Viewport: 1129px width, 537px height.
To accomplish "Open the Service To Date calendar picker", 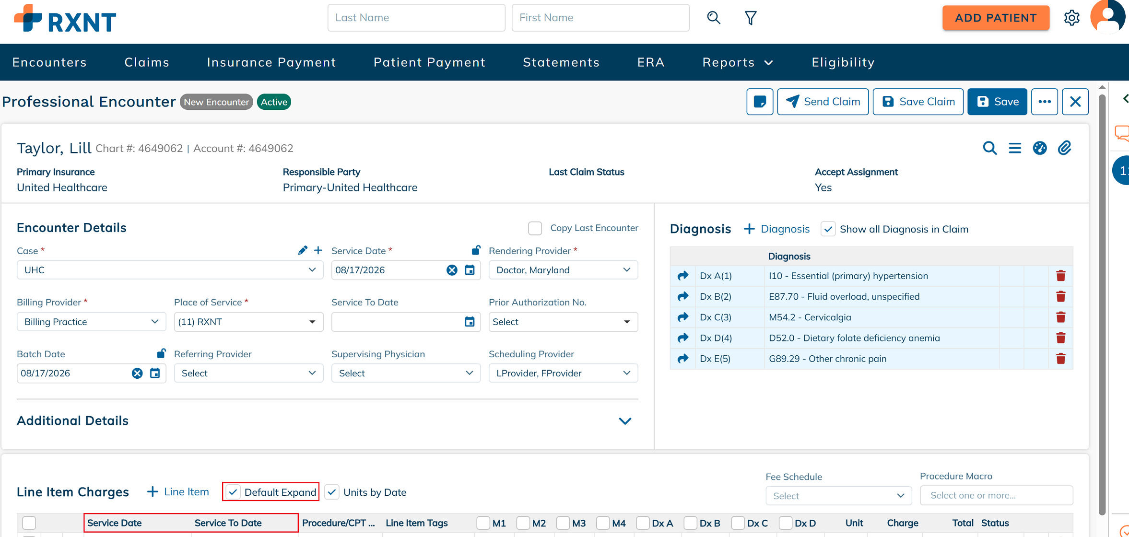I will point(470,322).
